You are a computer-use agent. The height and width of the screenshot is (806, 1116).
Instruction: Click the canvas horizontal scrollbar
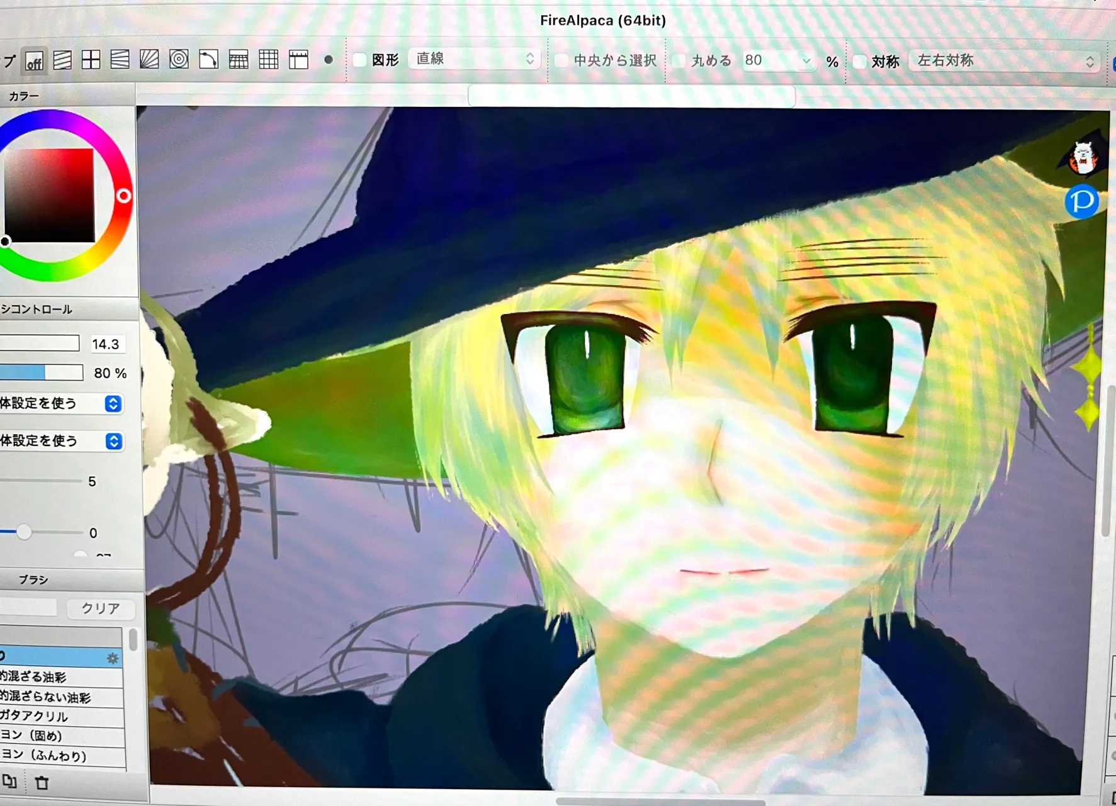(661, 802)
